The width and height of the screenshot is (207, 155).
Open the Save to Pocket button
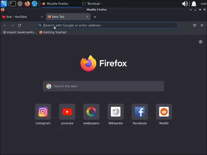pyautogui.click(x=194, y=25)
